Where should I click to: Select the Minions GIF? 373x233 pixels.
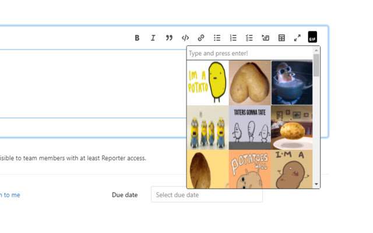pos(207,127)
